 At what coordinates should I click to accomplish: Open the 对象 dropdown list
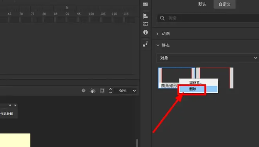(x=208, y=58)
